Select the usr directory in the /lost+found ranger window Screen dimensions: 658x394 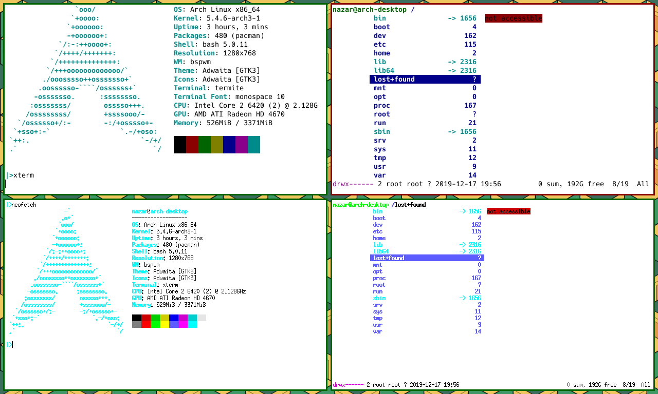coord(427,325)
